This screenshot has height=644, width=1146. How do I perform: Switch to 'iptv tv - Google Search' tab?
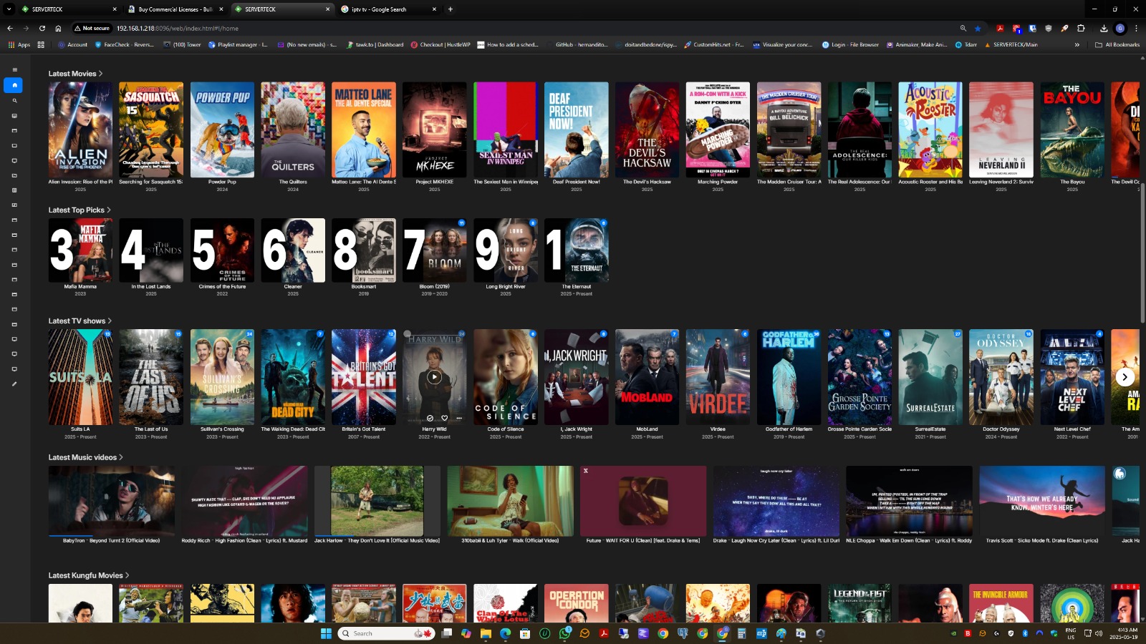coord(388,9)
